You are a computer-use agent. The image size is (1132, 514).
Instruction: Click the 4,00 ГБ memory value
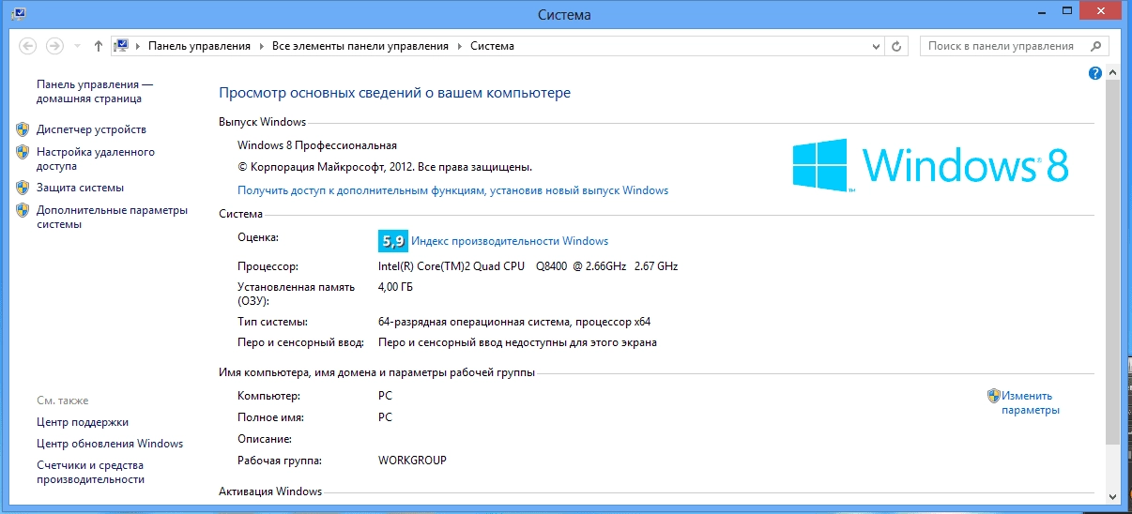(x=395, y=287)
